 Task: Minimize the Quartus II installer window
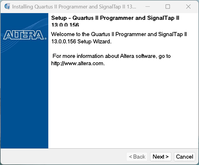pos(148,6)
